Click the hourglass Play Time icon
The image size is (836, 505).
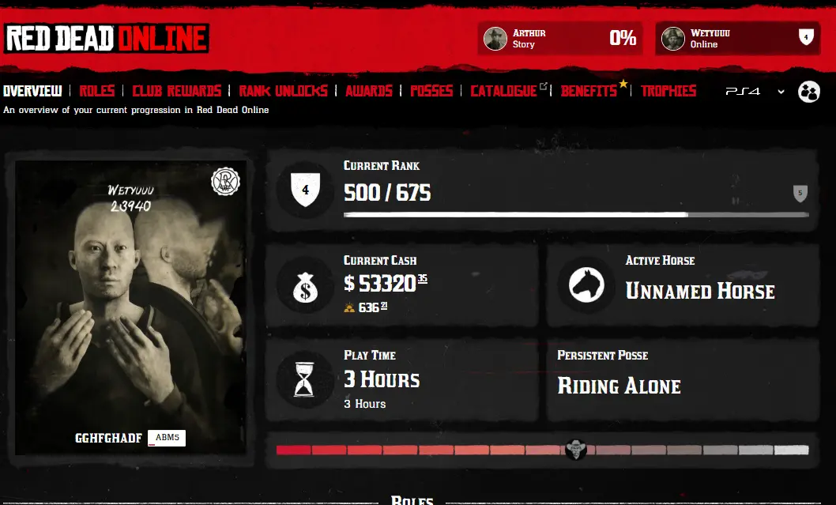[304, 379]
